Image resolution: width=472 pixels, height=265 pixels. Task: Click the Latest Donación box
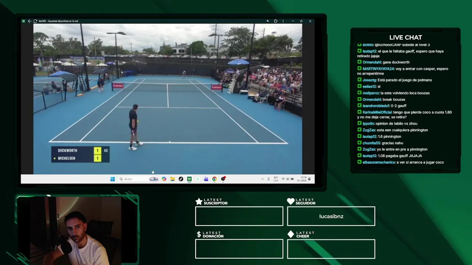(239, 249)
